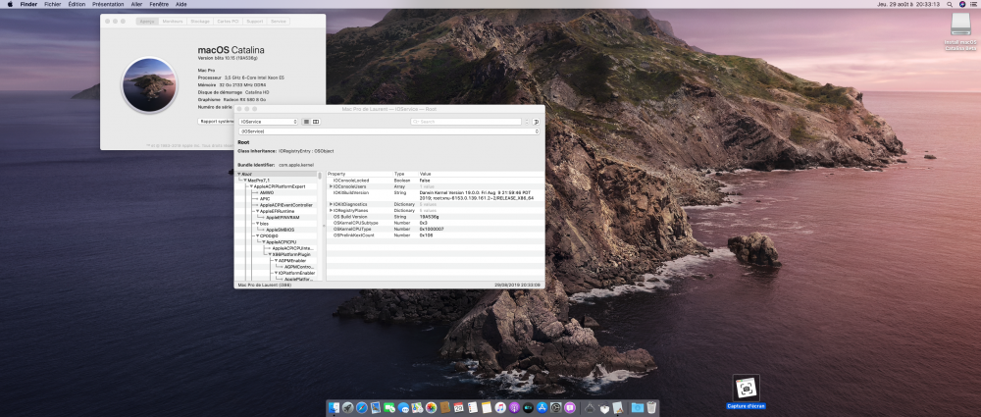Image resolution: width=981 pixels, height=417 pixels.
Task: Open Trash in the dock
Action: tap(651, 407)
